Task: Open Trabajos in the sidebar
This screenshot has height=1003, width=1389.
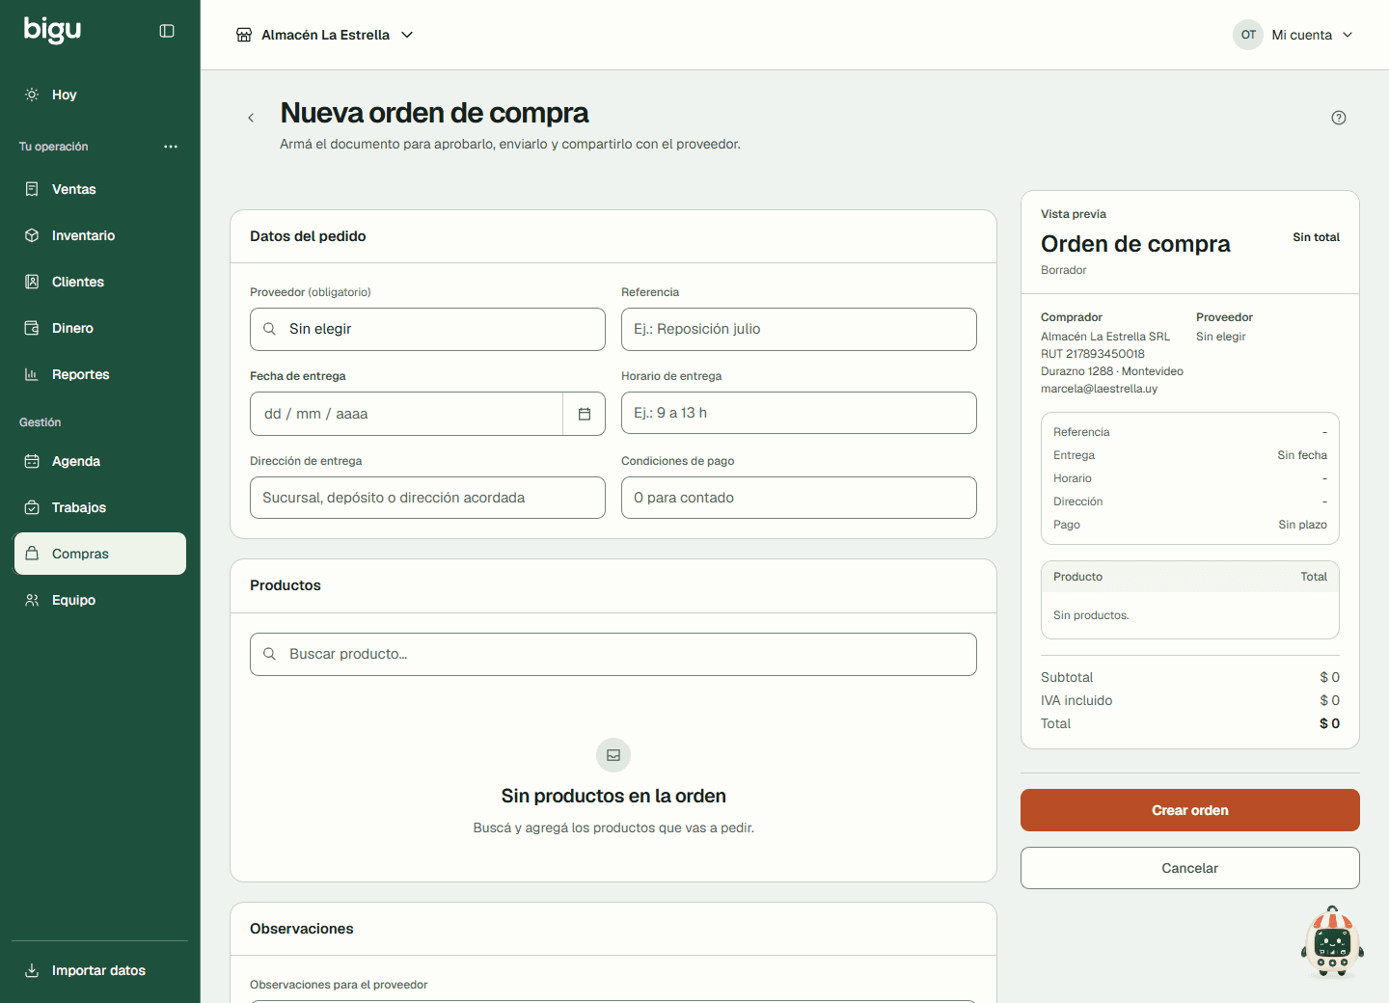Action: click(100, 507)
